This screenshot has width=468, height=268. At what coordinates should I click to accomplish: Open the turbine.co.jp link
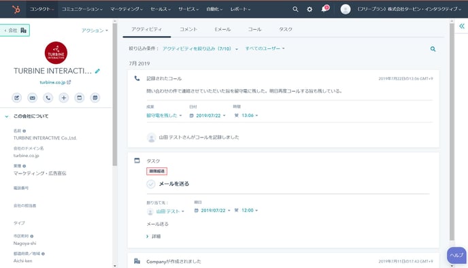52,82
